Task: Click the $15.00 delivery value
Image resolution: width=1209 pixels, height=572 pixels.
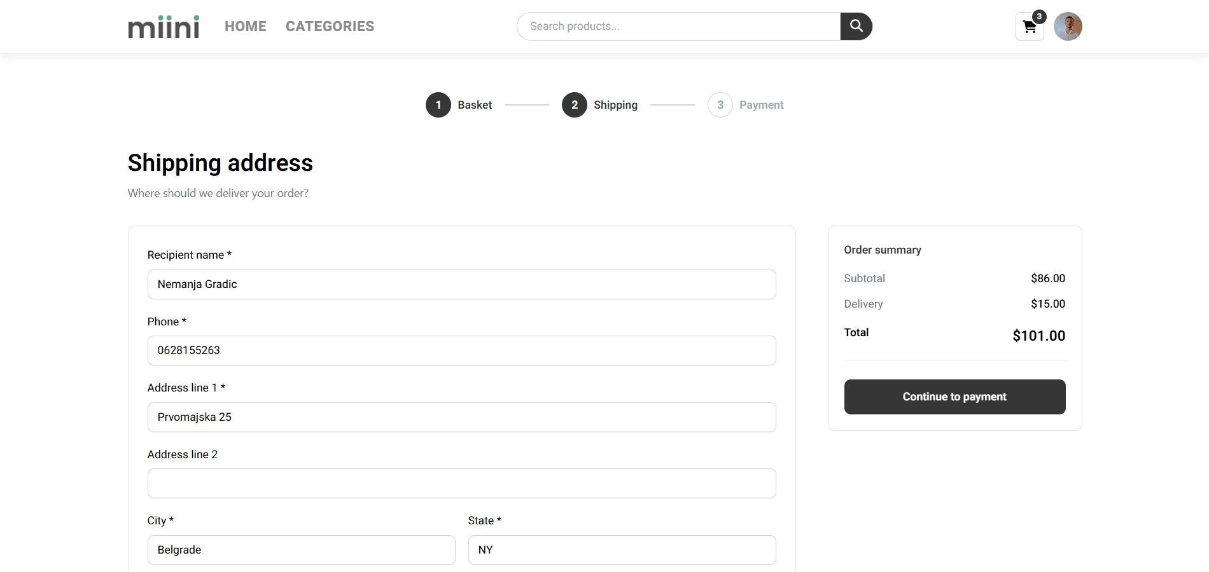Action: pyautogui.click(x=1048, y=304)
